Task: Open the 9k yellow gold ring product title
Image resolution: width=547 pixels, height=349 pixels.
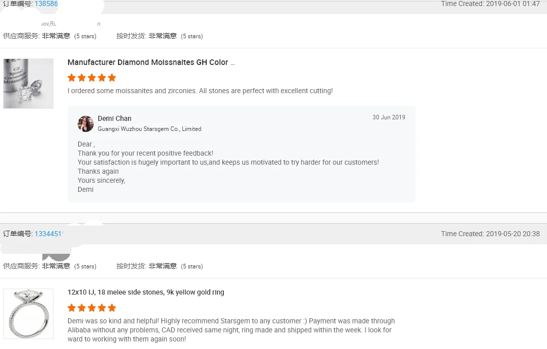Action: click(x=146, y=292)
